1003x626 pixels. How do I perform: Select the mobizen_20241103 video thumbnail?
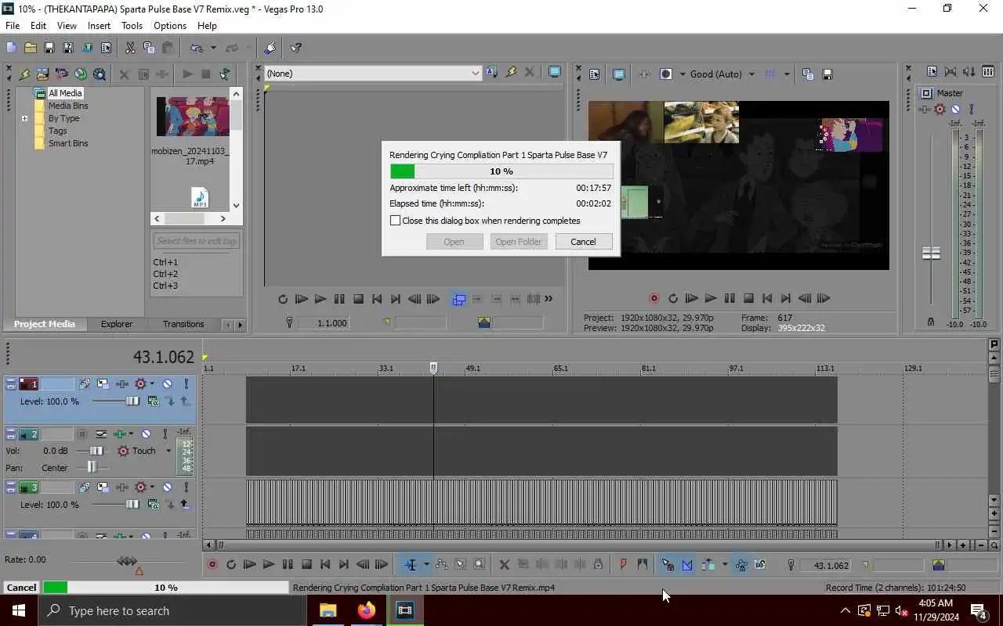pyautogui.click(x=192, y=116)
